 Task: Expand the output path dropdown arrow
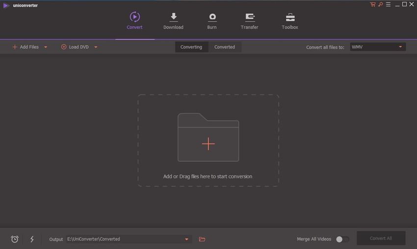pyautogui.click(x=186, y=239)
